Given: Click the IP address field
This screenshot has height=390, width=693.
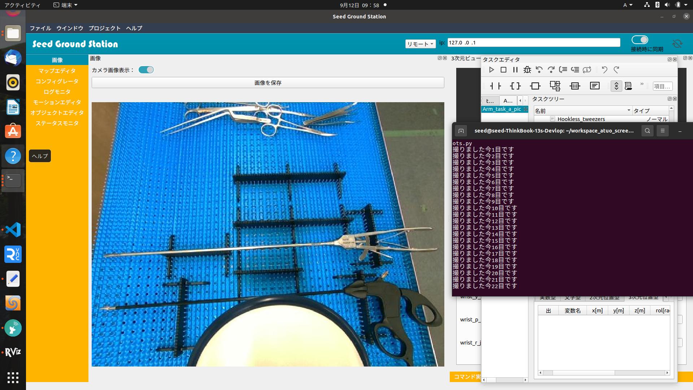Looking at the screenshot, I should (x=534, y=43).
